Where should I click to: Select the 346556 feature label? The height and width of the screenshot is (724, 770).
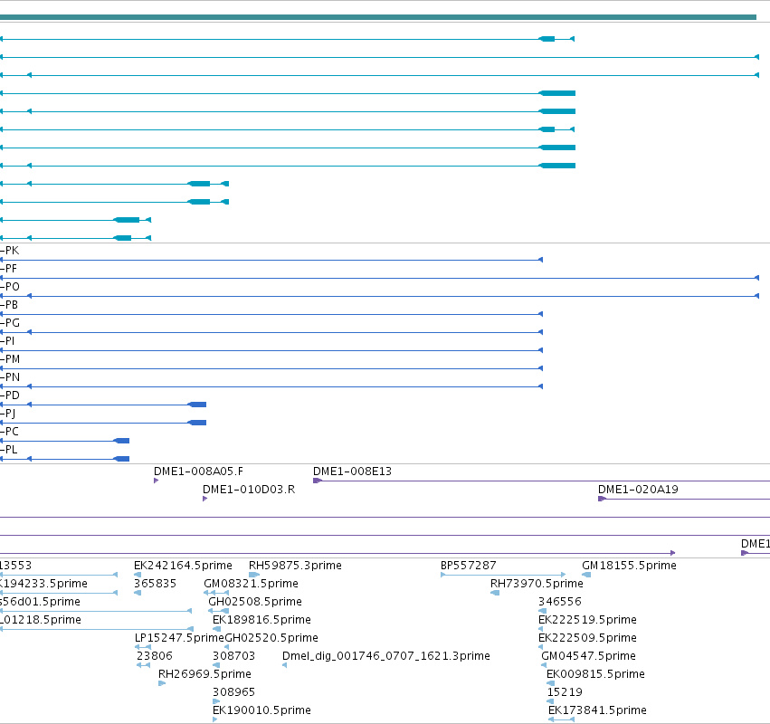(560, 602)
